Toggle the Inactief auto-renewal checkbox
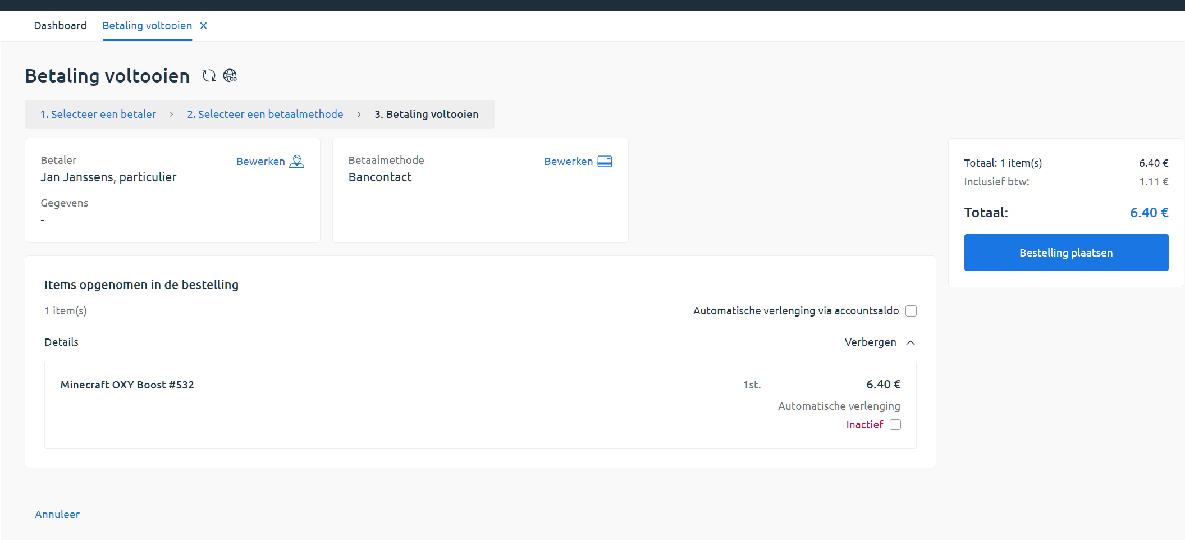Image resolution: width=1185 pixels, height=540 pixels. [x=895, y=425]
